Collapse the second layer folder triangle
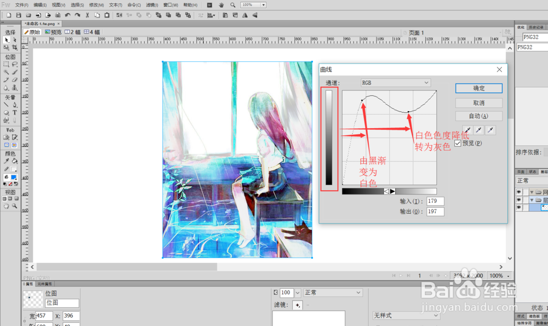This screenshot has width=548, height=326. [x=532, y=200]
